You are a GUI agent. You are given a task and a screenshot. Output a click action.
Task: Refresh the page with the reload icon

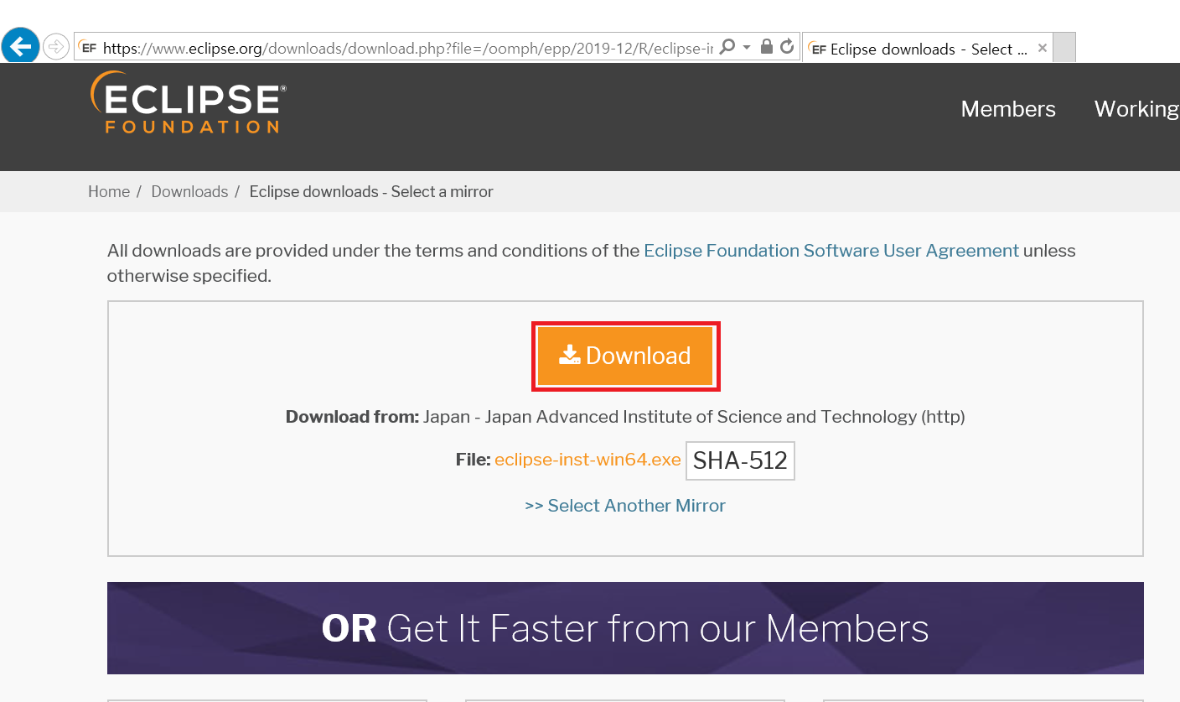coord(786,47)
